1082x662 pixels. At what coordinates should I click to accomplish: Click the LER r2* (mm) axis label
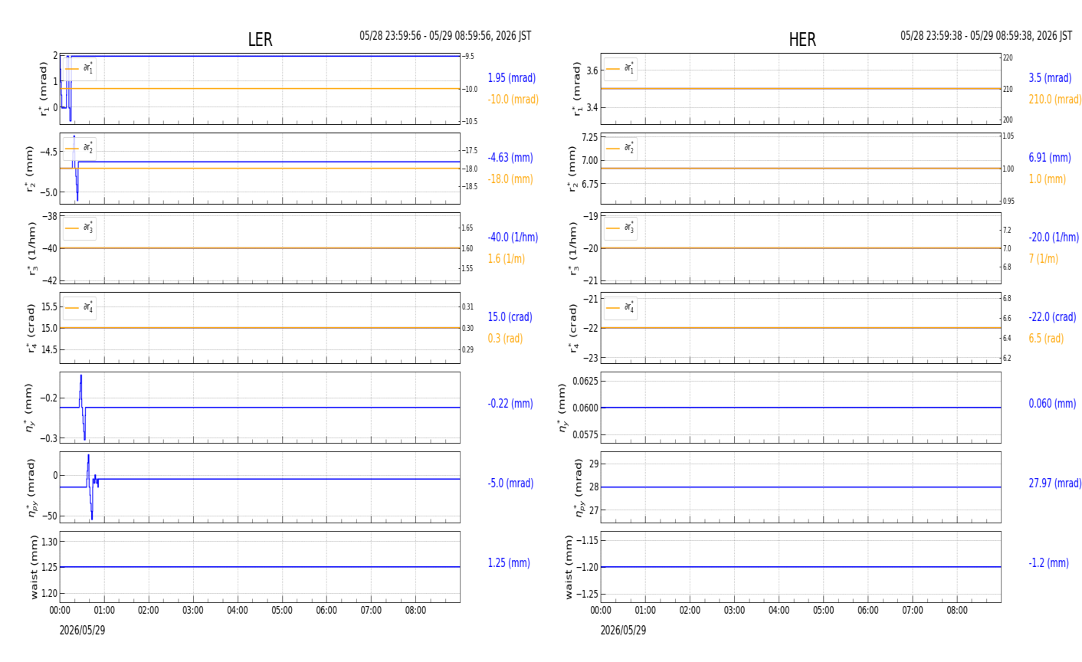[31, 169]
